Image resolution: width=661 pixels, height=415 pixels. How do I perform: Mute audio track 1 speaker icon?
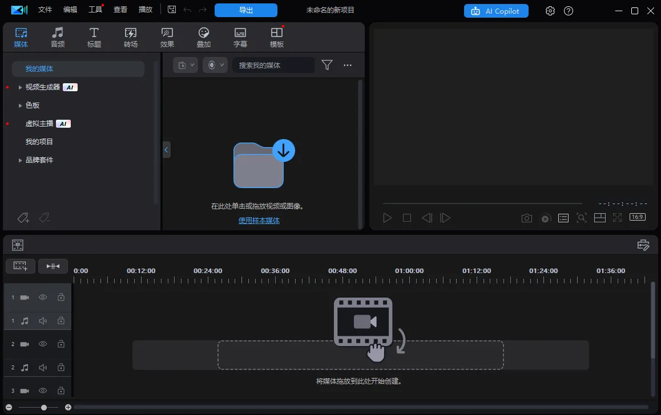43,321
